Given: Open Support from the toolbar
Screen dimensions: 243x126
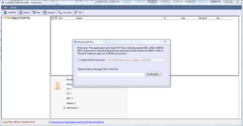Looking at the screenshot, I should (49, 12).
